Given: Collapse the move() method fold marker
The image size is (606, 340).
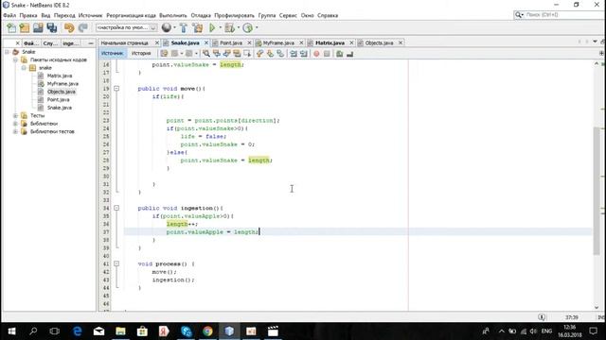Looking at the screenshot, I should tap(116, 88).
